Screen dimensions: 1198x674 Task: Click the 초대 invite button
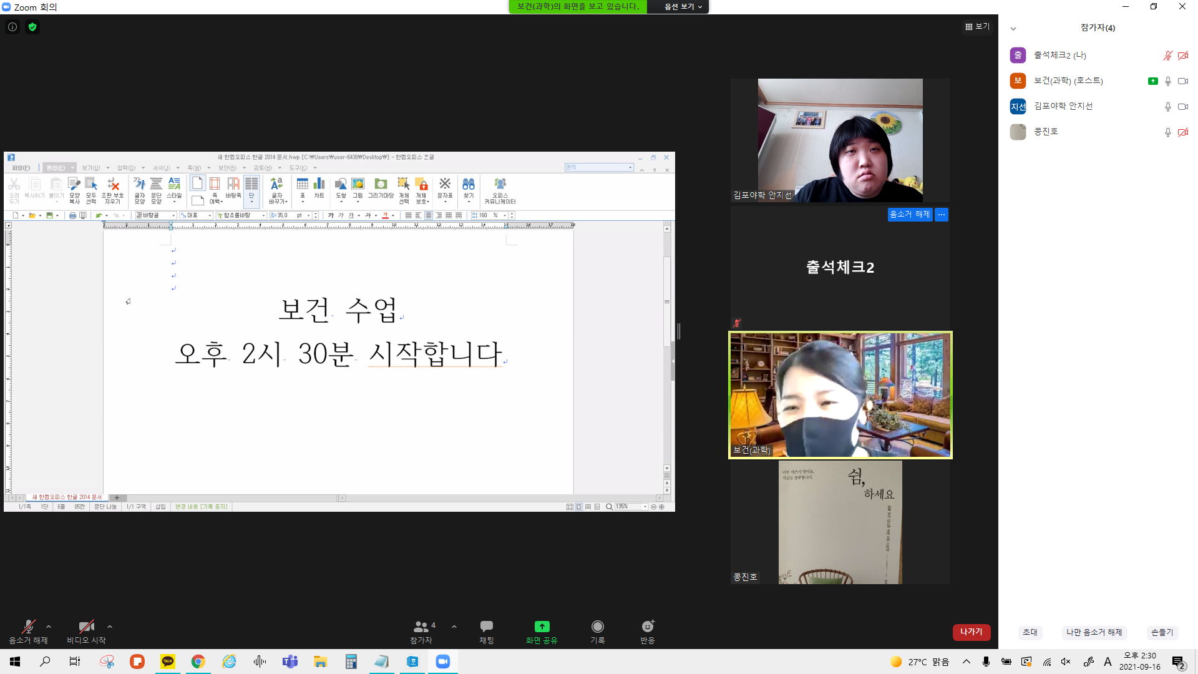pos(1030,632)
